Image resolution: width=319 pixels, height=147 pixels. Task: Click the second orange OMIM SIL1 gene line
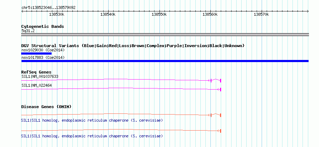[121, 130]
